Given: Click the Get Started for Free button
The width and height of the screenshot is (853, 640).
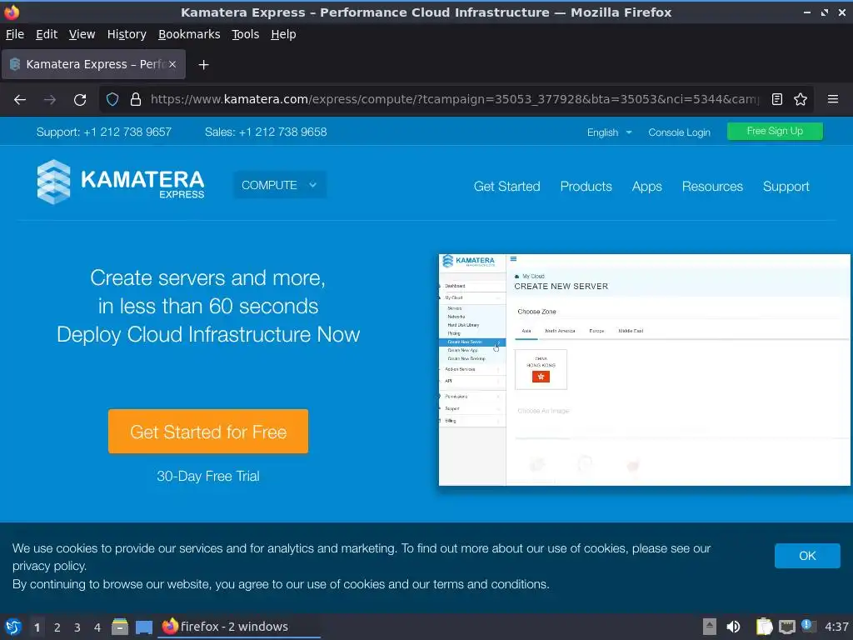Looking at the screenshot, I should 208,432.
